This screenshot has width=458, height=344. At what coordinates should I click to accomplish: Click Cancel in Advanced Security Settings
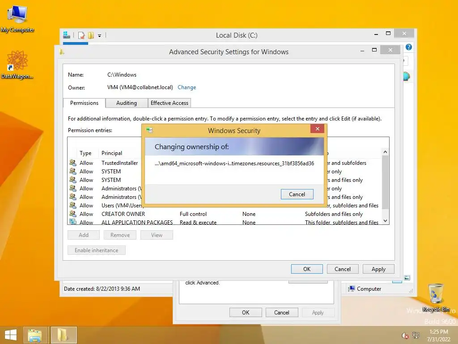(342, 269)
